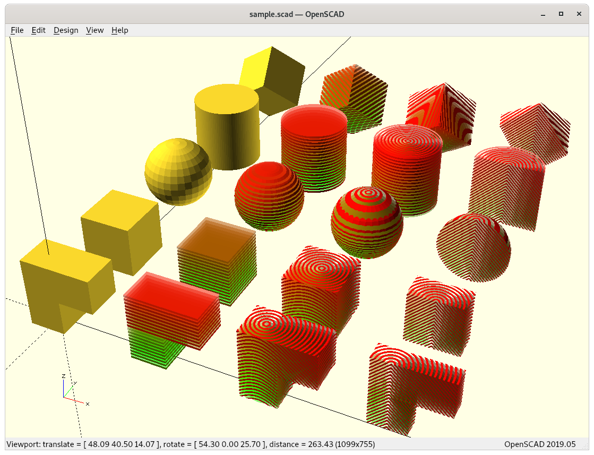
Task: Open the Edit menu
Action: (38, 30)
